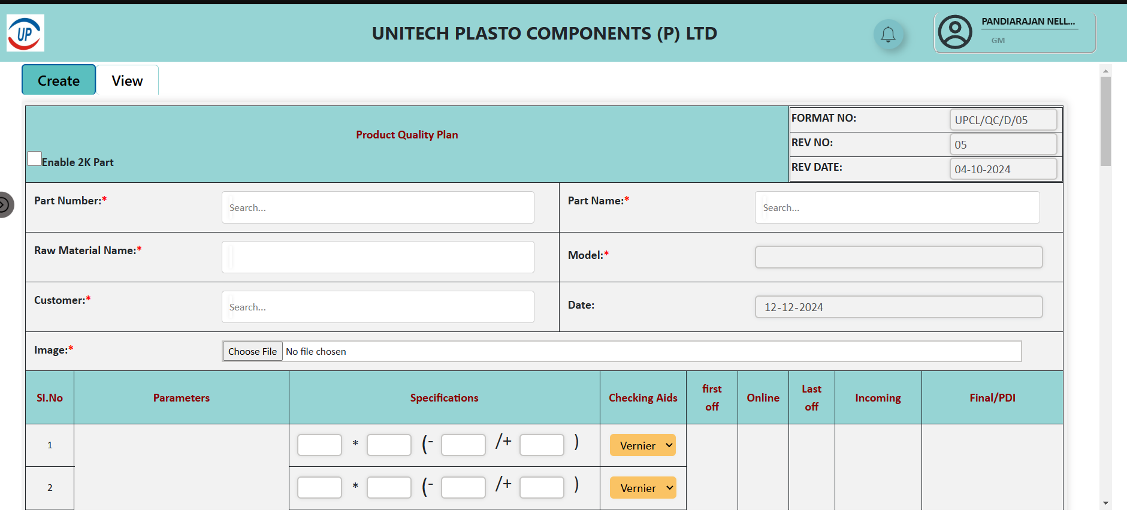Click the scrollbar down arrow
The image size is (1127, 525).
click(1105, 503)
